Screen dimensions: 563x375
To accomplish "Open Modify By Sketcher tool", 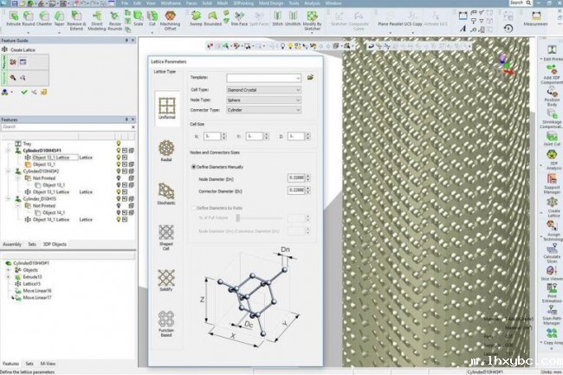I will [x=312, y=21].
